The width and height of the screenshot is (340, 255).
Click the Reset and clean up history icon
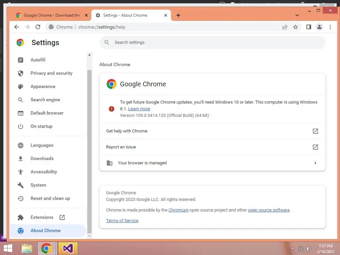(x=21, y=199)
